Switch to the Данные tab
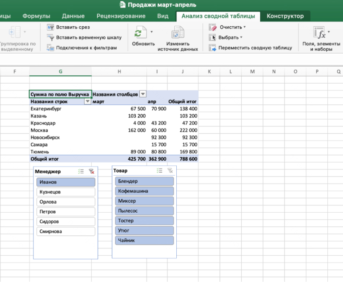The width and height of the screenshot is (343, 282). (x=73, y=16)
